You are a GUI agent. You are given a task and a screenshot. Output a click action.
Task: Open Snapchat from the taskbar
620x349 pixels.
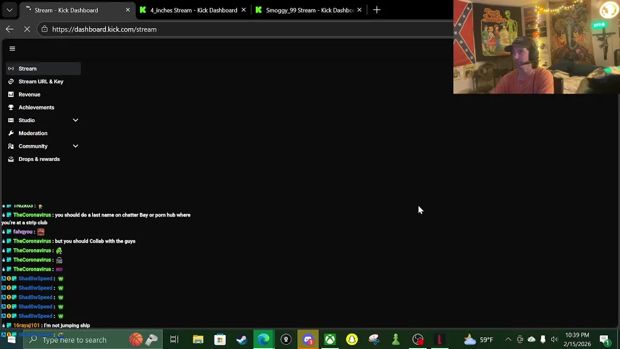(352, 340)
